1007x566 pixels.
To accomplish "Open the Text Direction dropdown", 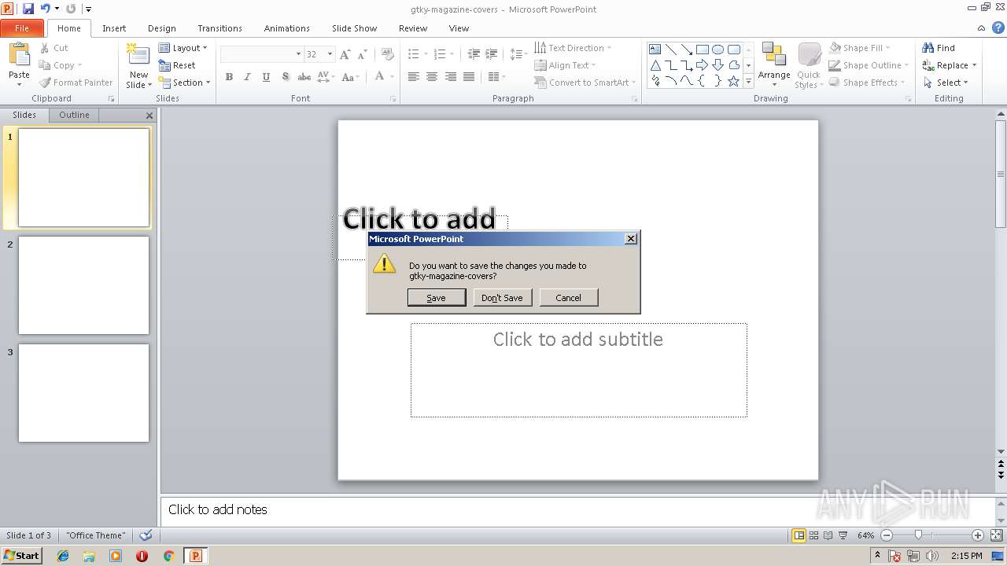I will click(x=573, y=48).
